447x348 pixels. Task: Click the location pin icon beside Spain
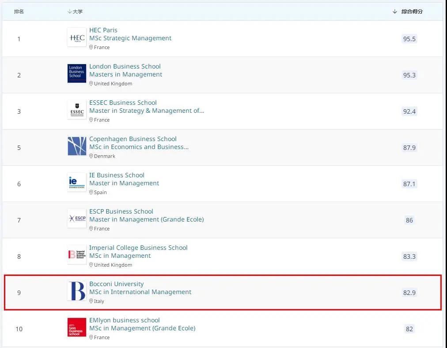[x=91, y=192]
